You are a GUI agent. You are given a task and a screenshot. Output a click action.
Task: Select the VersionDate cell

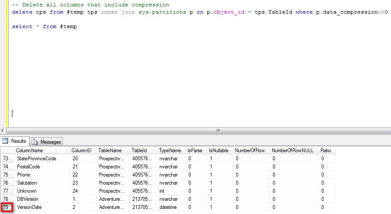[29, 207]
